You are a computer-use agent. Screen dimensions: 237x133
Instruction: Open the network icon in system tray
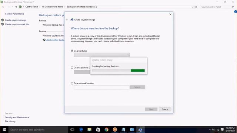coord(218,130)
